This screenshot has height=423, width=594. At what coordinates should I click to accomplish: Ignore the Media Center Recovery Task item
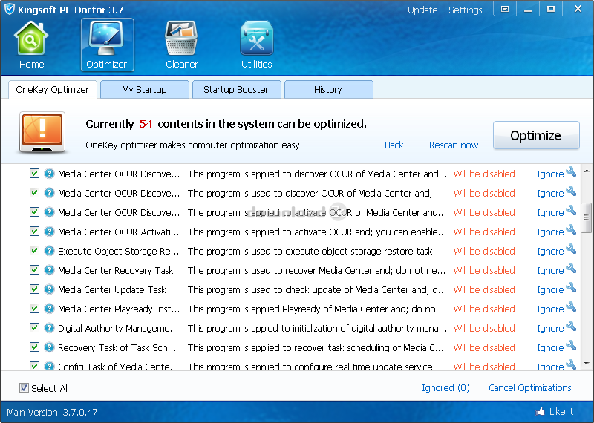(550, 270)
